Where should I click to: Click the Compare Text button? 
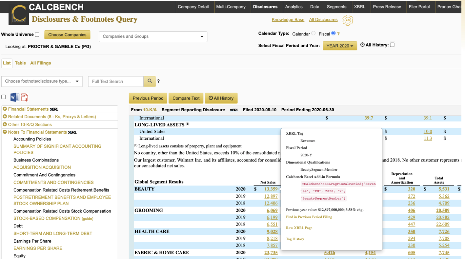[186, 98]
